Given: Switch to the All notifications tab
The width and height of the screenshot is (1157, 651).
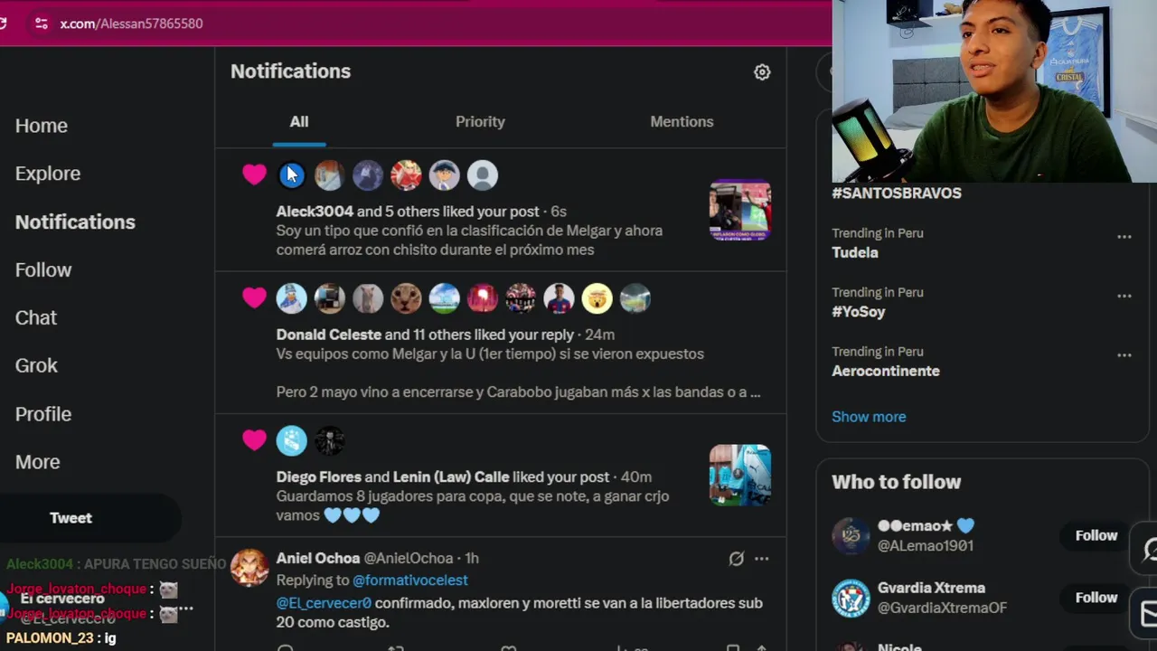Looking at the screenshot, I should point(299,122).
